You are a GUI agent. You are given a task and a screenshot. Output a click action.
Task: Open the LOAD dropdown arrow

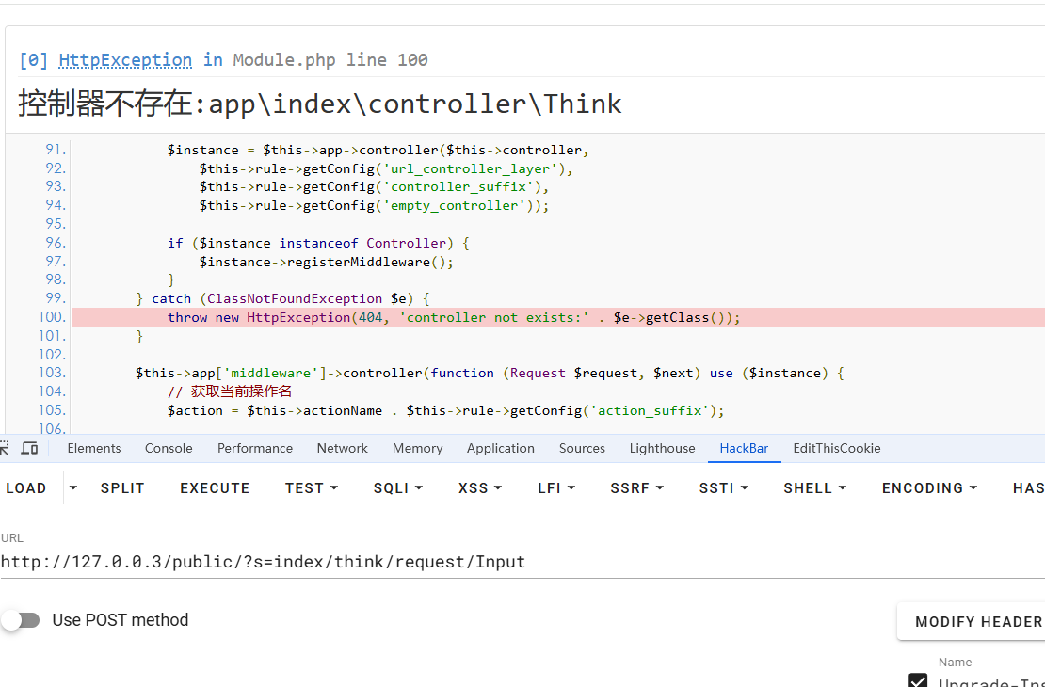point(73,487)
